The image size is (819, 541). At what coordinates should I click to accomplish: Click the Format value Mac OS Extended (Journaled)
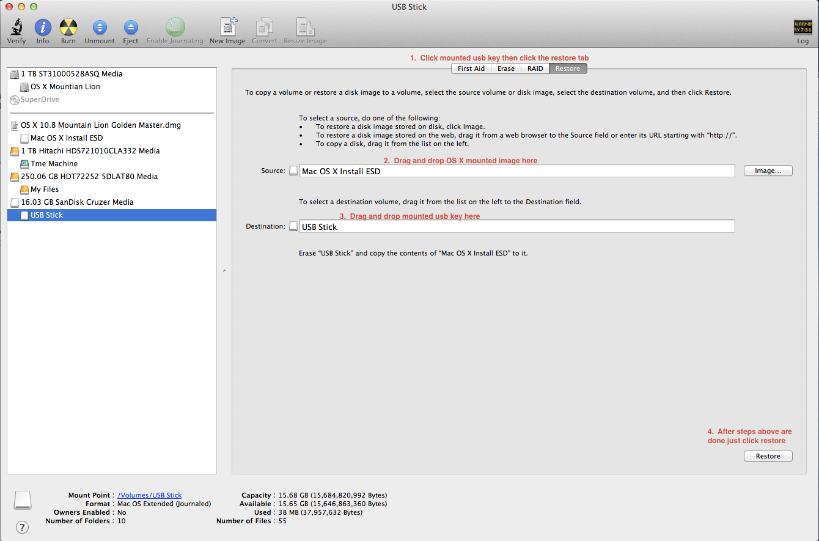(164, 504)
